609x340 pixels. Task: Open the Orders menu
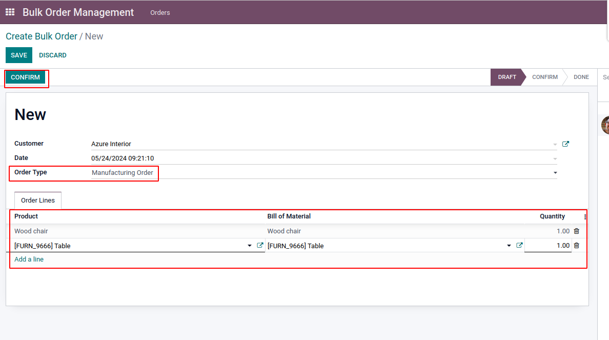click(160, 12)
